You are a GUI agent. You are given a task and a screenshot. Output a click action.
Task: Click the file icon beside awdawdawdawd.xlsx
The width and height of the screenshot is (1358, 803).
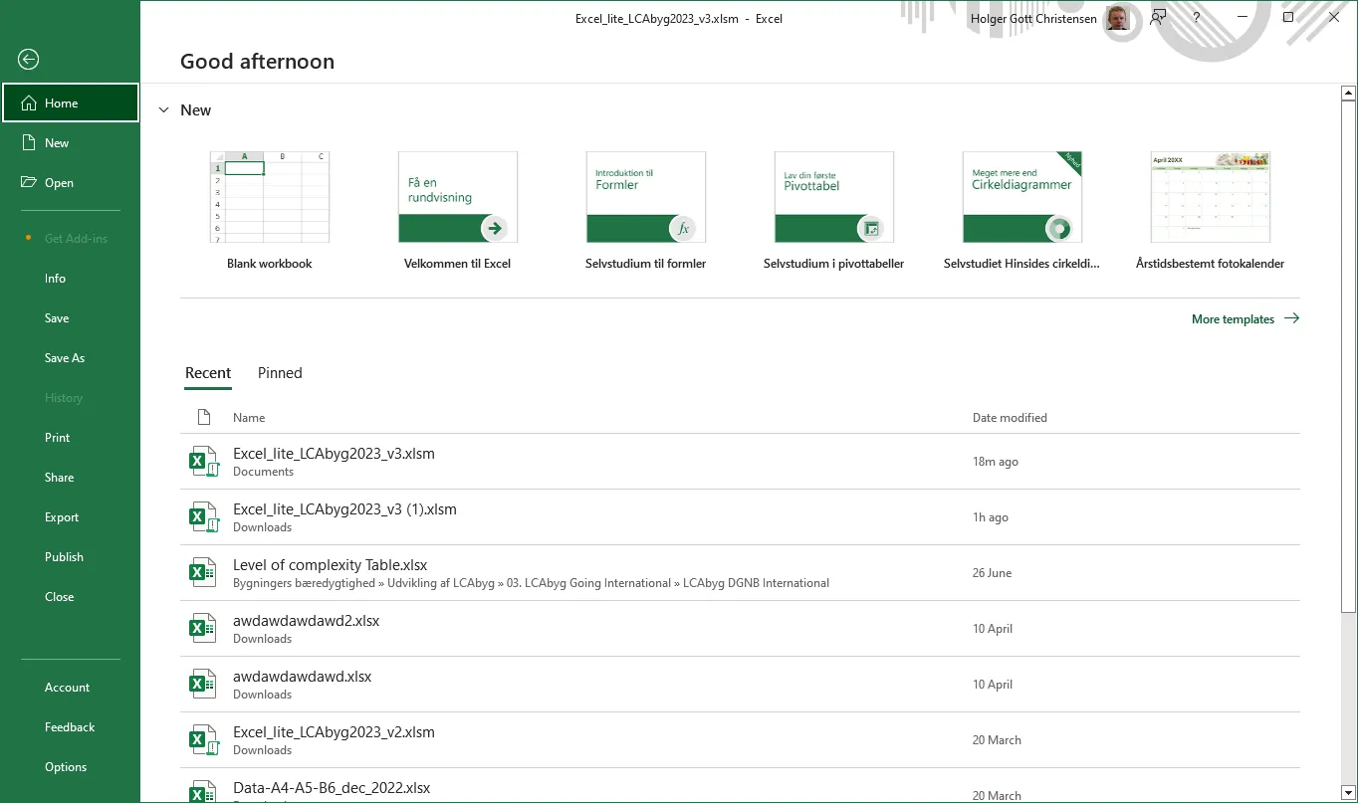[203, 685]
